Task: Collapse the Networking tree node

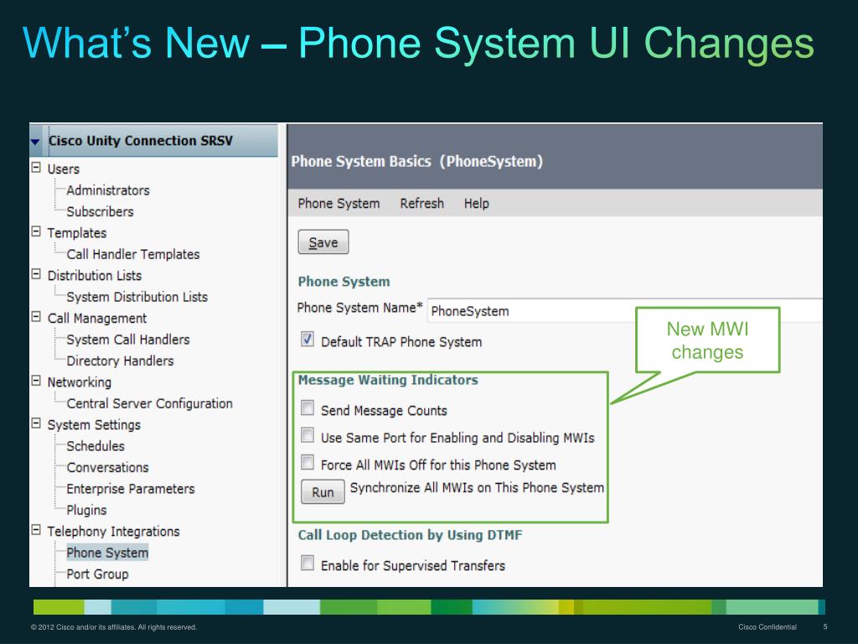Action: click(x=36, y=382)
